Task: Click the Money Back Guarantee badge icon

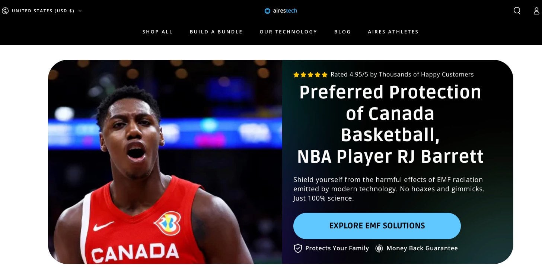Action: [x=379, y=248]
